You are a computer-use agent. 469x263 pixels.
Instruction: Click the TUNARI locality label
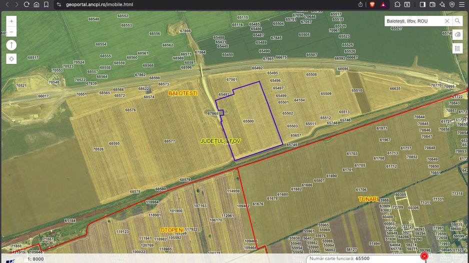pyautogui.click(x=368, y=199)
